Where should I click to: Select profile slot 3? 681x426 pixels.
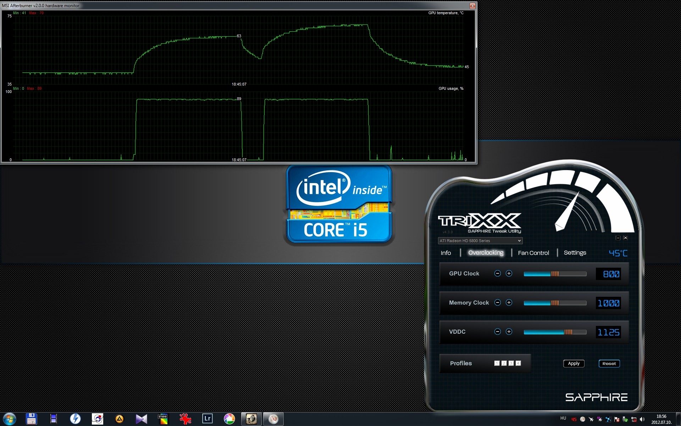(x=511, y=363)
